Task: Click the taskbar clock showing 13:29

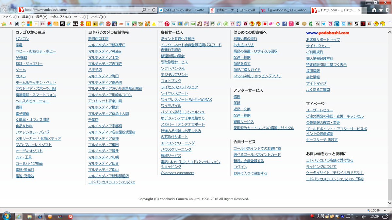Action: pyautogui.click(x=374, y=217)
